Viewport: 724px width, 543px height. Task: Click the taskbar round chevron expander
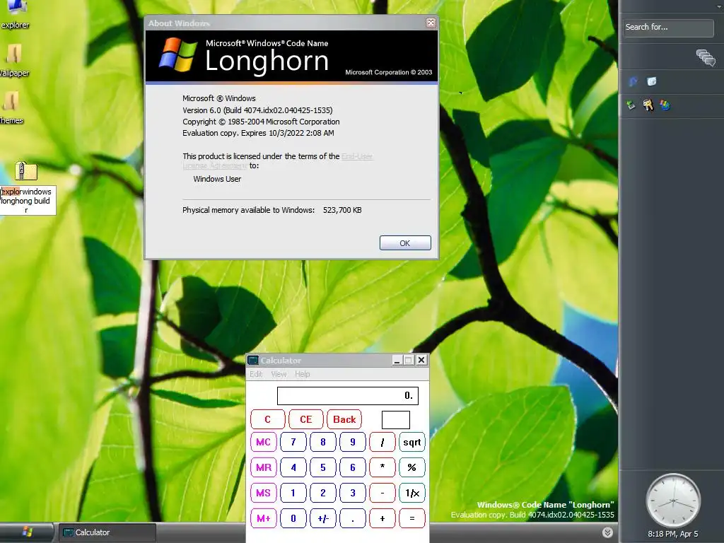(x=607, y=532)
